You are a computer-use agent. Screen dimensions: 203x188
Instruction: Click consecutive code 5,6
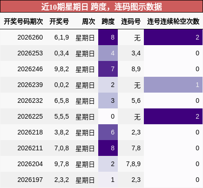136,101
